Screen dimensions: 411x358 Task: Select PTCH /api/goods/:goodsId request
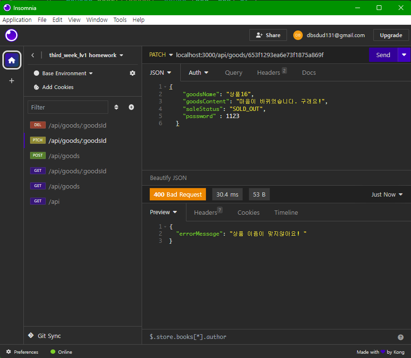(x=82, y=140)
